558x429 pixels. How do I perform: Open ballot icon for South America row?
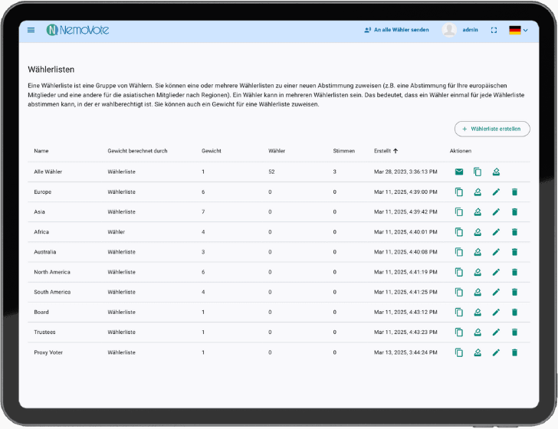(x=478, y=292)
